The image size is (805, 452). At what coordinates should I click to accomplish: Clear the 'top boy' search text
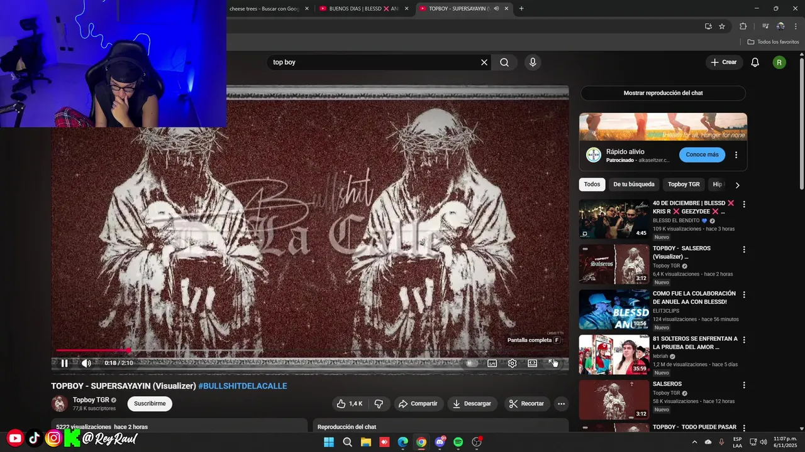484,62
